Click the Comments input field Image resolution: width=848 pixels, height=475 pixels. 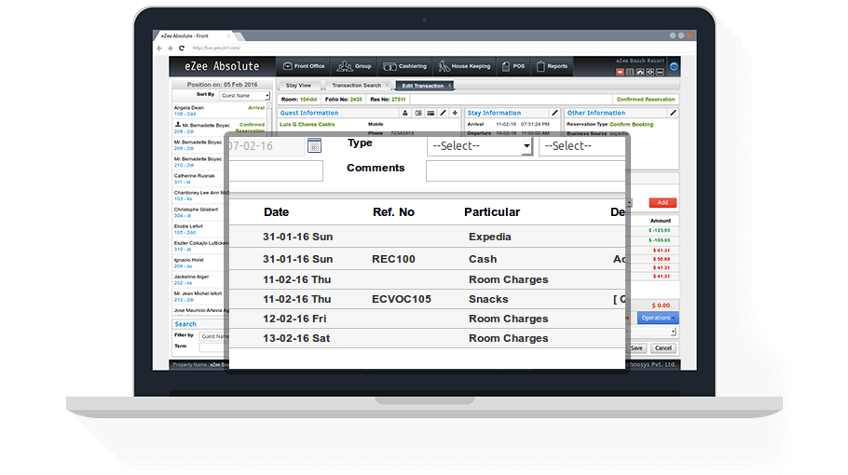526,171
